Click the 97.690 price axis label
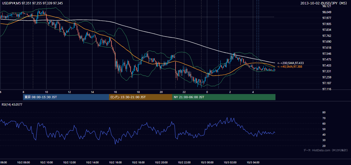This screenshot has width=351, height=165. tap(327, 42)
